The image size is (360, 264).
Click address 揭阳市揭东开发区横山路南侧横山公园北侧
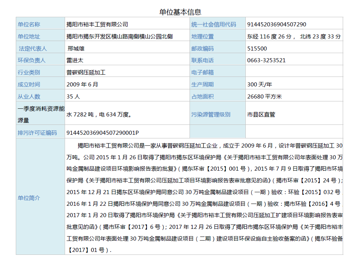pos(119,36)
